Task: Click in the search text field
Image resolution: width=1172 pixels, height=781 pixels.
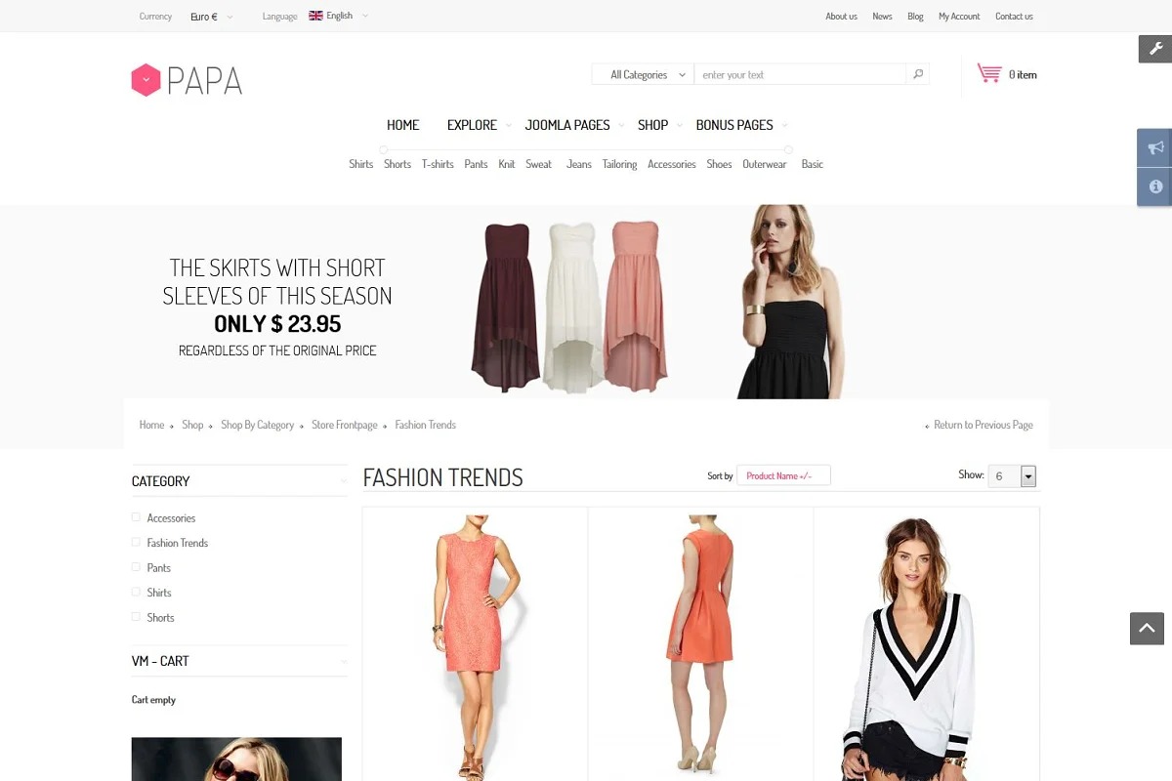Action: point(799,74)
